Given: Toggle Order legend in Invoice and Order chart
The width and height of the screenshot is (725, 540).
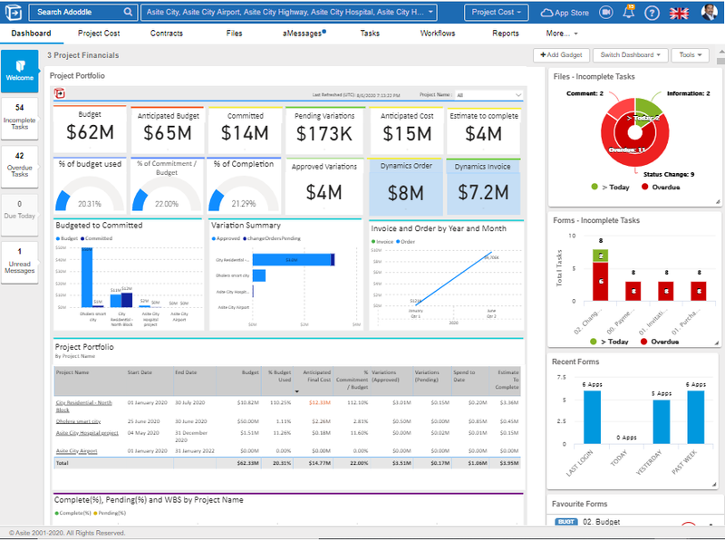Looking at the screenshot, I should point(405,242).
